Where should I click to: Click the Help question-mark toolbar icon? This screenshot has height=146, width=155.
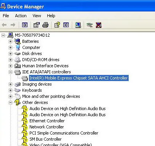pos(57,25)
